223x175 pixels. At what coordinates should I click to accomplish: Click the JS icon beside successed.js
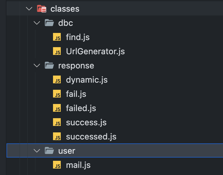point(57,137)
